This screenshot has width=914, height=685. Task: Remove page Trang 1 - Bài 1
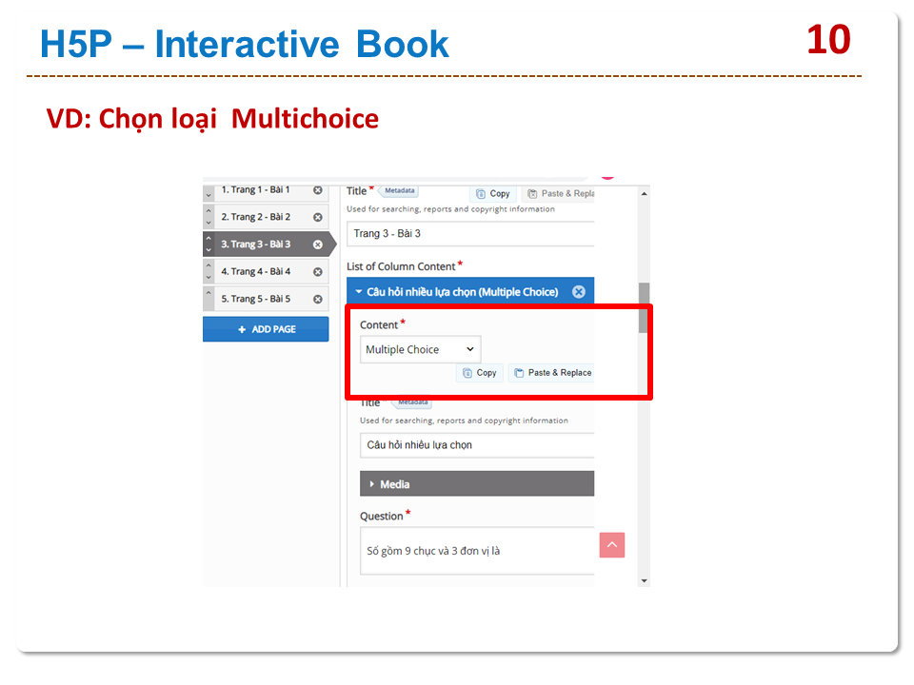(318, 190)
